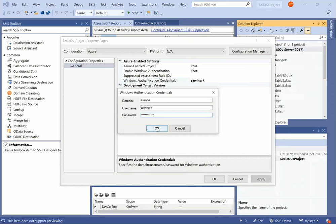Click the Properties wrench icon in Solution Explorer
The image size is (336, 224).
301,30
